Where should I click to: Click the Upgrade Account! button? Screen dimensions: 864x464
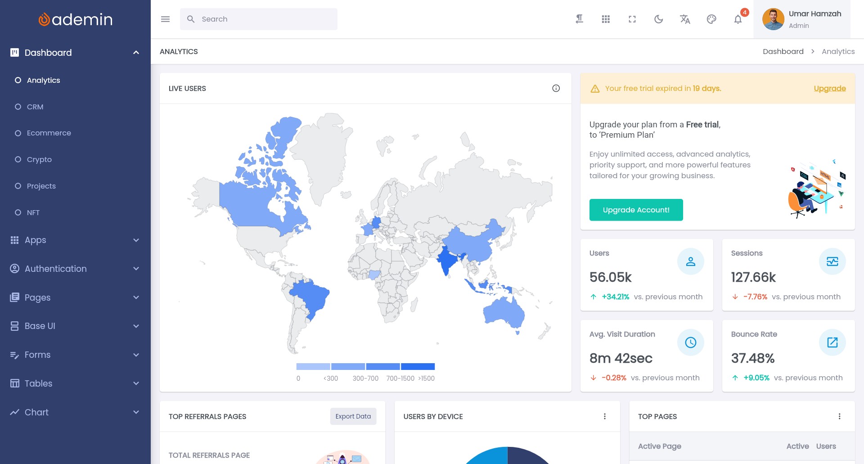click(x=636, y=210)
